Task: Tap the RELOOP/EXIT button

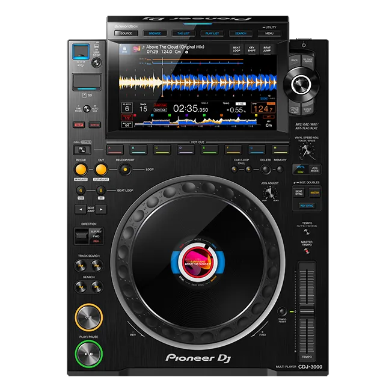Action: click(x=125, y=170)
